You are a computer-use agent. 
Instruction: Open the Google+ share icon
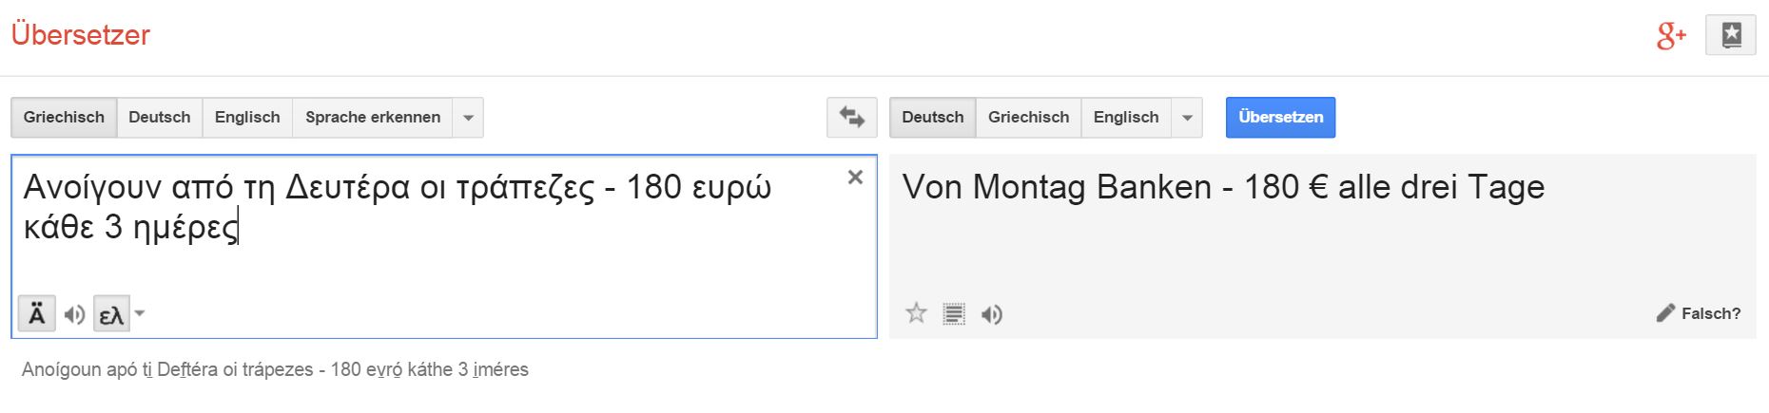pyautogui.click(x=1671, y=36)
